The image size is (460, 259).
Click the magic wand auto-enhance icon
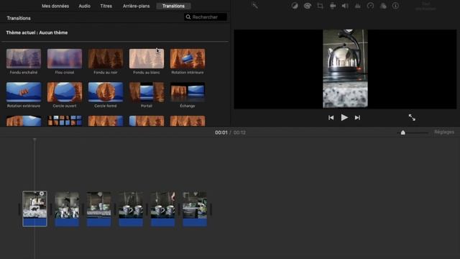[255, 6]
